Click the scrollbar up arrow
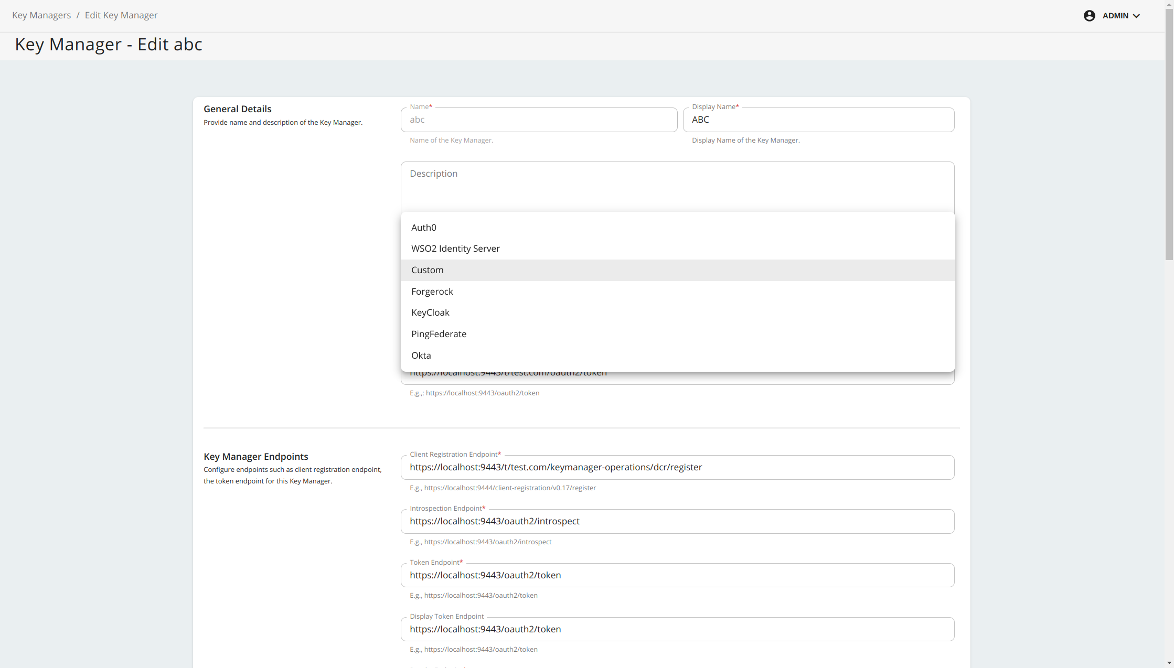This screenshot has width=1174, height=668. click(1169, 4)
